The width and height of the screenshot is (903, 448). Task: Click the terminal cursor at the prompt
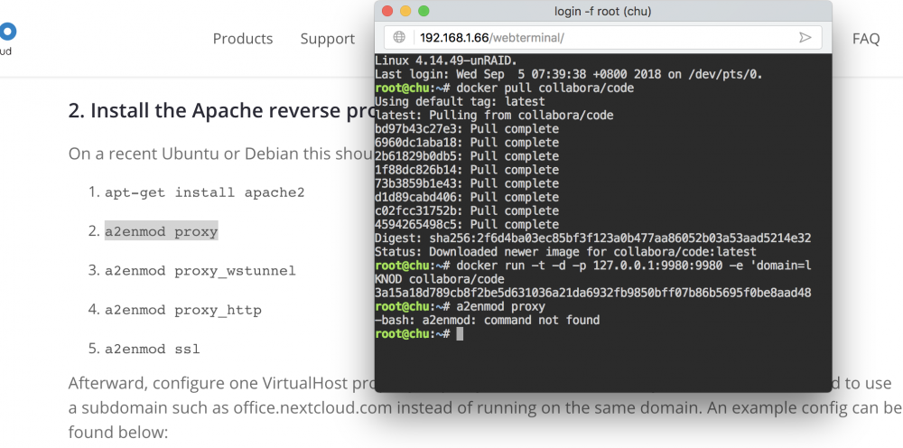click(x=460, y=334)
